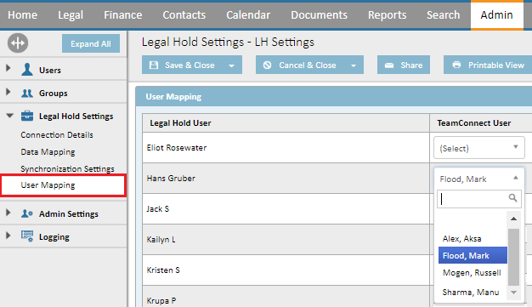Screen dimensions: 532x307
Task: Expand the Users tree node
Action: (x=8, y=68)
